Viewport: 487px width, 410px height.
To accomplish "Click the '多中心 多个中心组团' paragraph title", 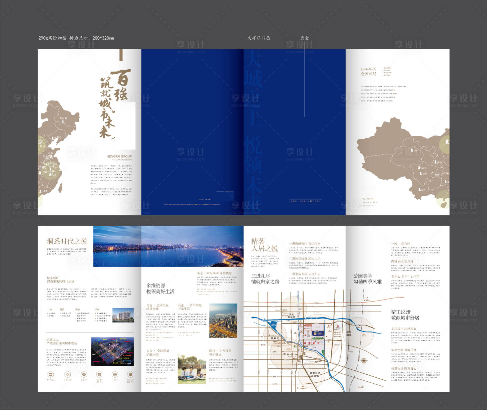I will pos(405,277).
